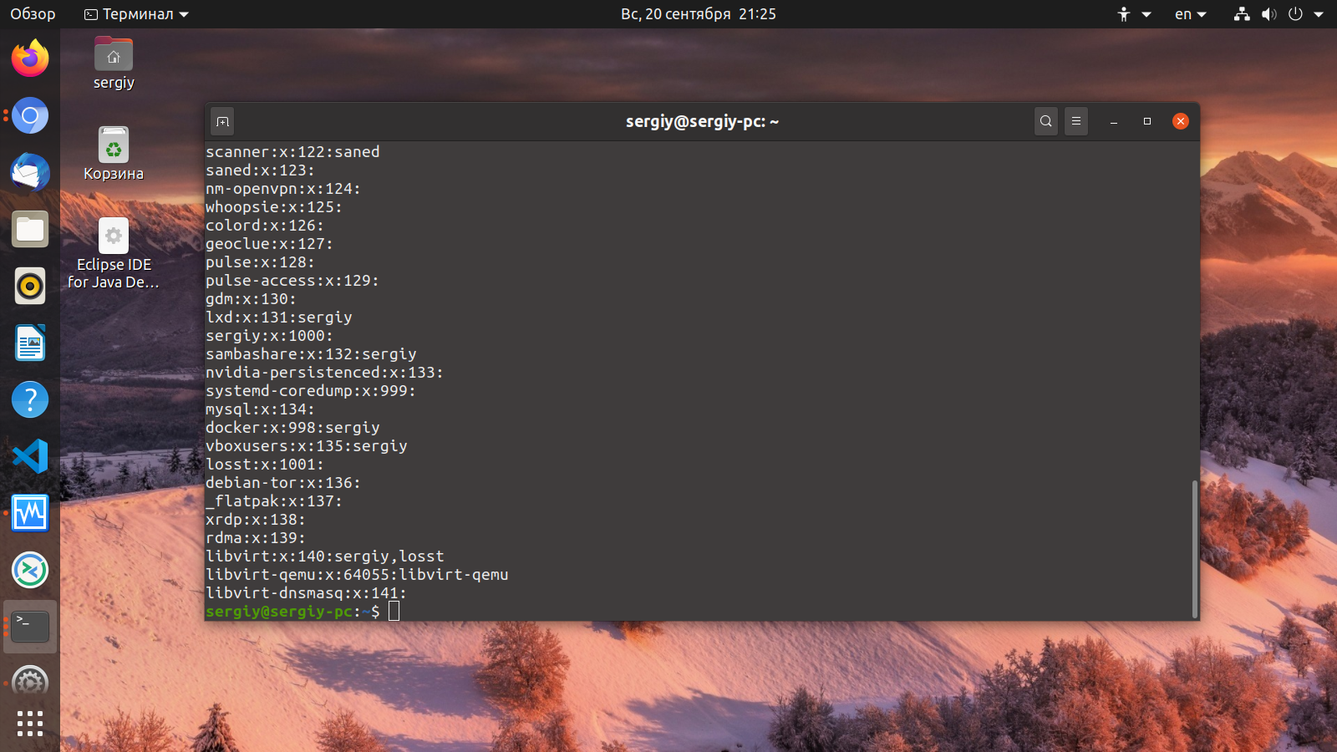Click the Обзор activities button
The image size is (1337, 752).
(x=33, y=14)
